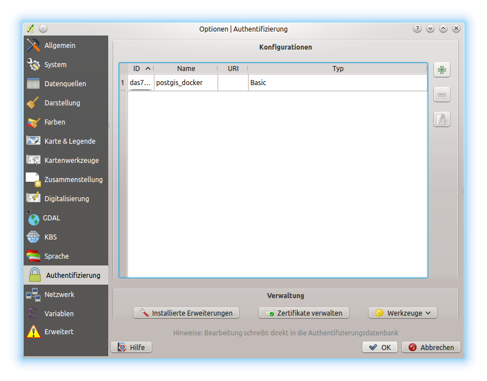Screen dimensions: 487x381
Task: Open the Allgemein settings section
Action: [59, 45]
